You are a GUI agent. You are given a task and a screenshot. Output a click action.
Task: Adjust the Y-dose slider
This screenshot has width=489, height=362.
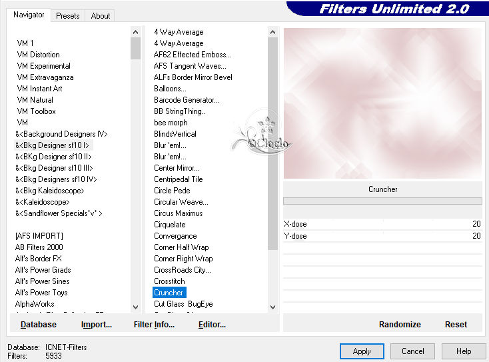[x=382, y=236]
